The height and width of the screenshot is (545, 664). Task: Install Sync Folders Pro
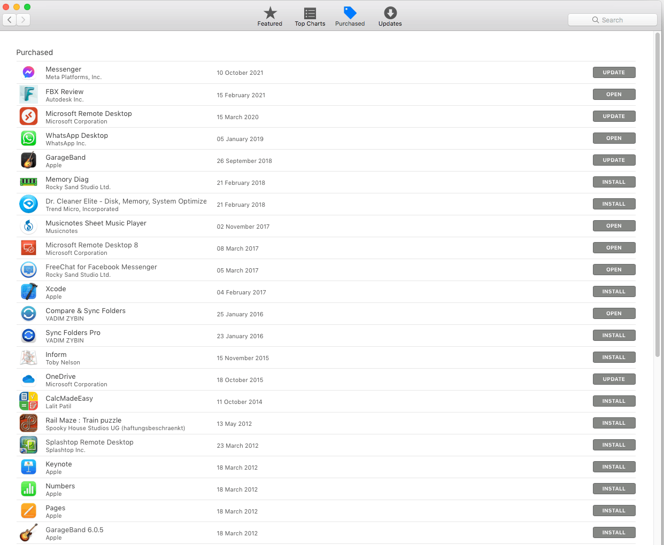click(614, 335)
